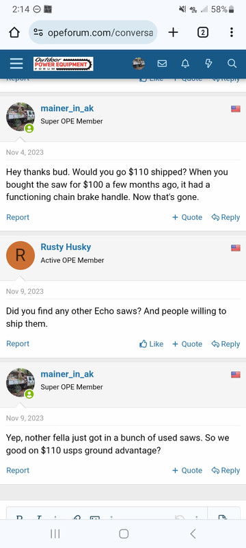This screenshot has height=548, width=246.
Task: Open the lightning bolt what's new icon
Action: (208, 64)
